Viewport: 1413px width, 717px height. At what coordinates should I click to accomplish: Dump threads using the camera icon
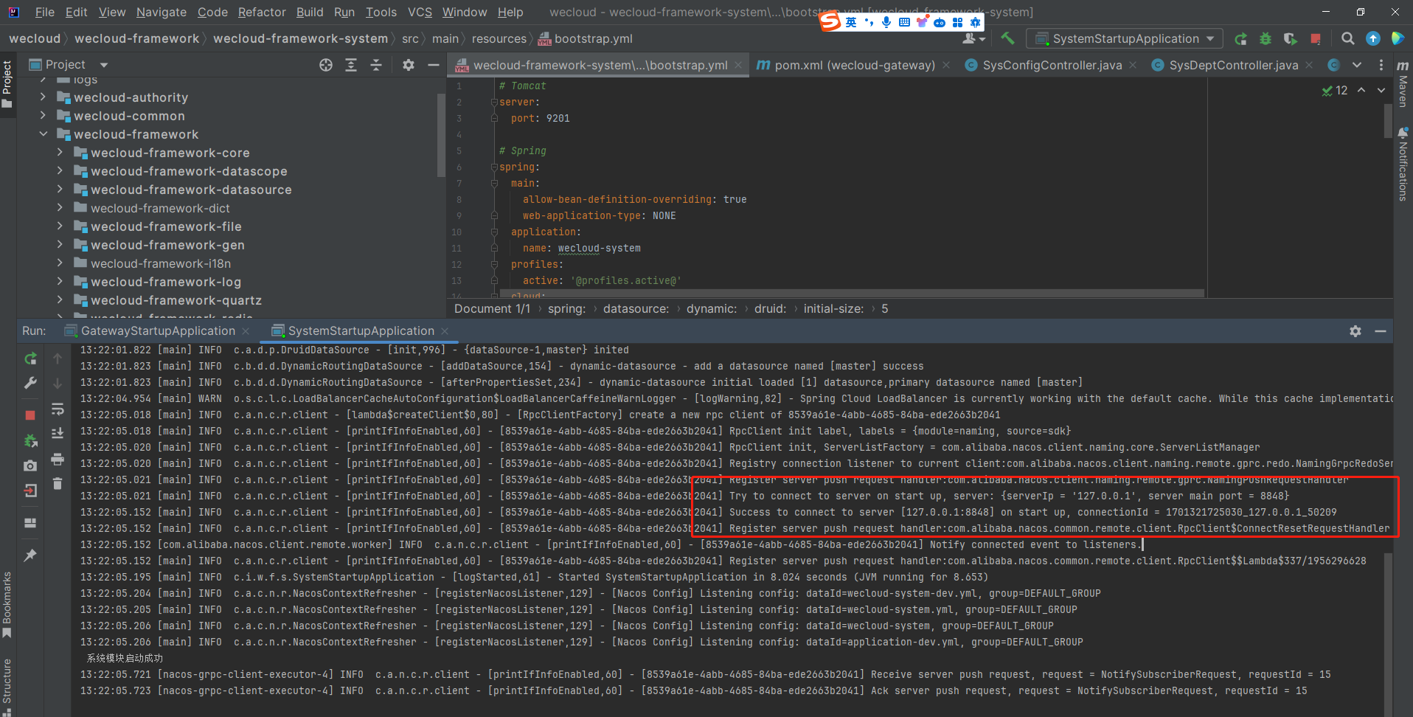click(30, 465)
